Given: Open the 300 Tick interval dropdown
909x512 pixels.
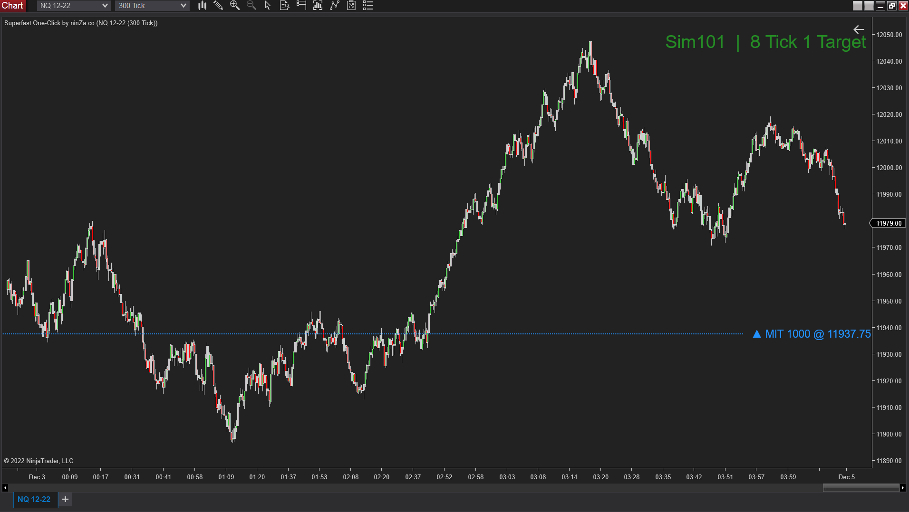Looking at the screenshot, I should [183, 5].
